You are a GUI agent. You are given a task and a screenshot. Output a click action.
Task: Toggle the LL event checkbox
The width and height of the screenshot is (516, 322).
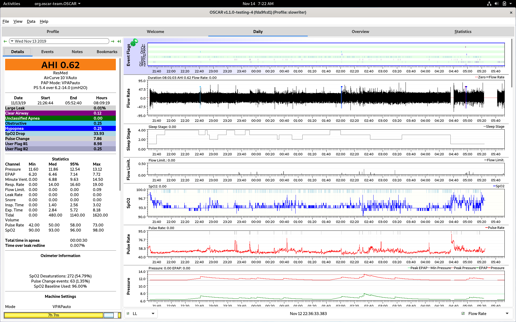(x=128, y=313)
